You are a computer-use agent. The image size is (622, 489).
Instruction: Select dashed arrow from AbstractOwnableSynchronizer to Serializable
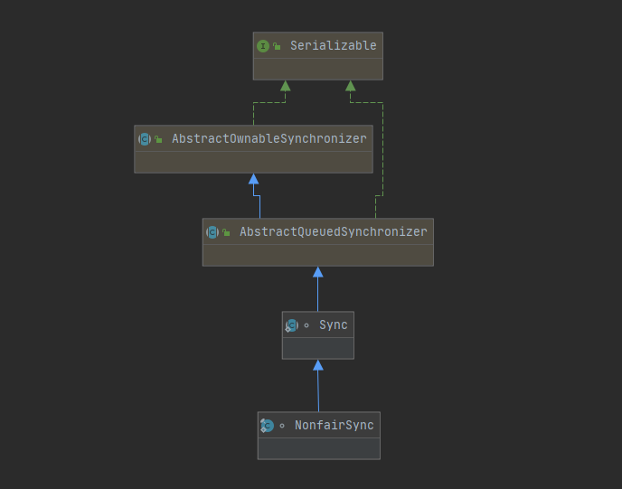[x=269, y=102]
